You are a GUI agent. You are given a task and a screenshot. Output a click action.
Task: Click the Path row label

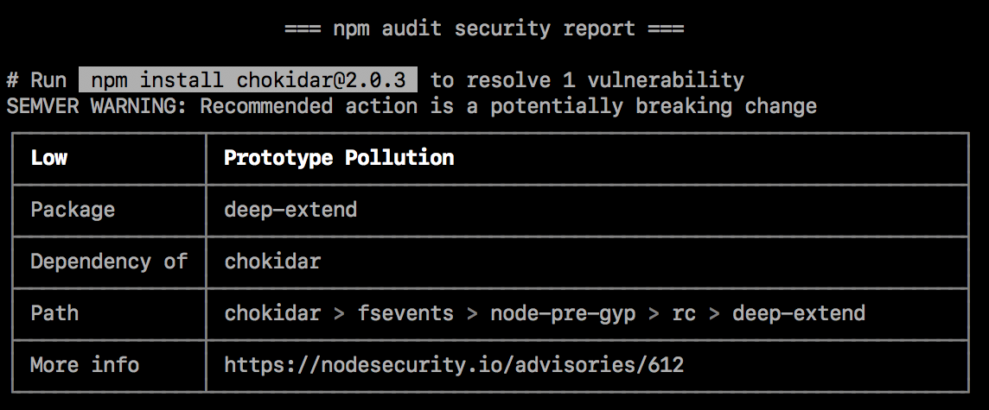(54, 312)
